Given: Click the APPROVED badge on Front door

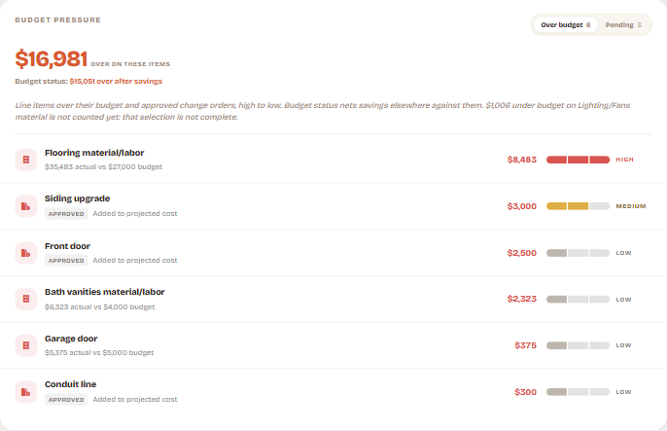Looking at the screenshot, I should 66,261.
